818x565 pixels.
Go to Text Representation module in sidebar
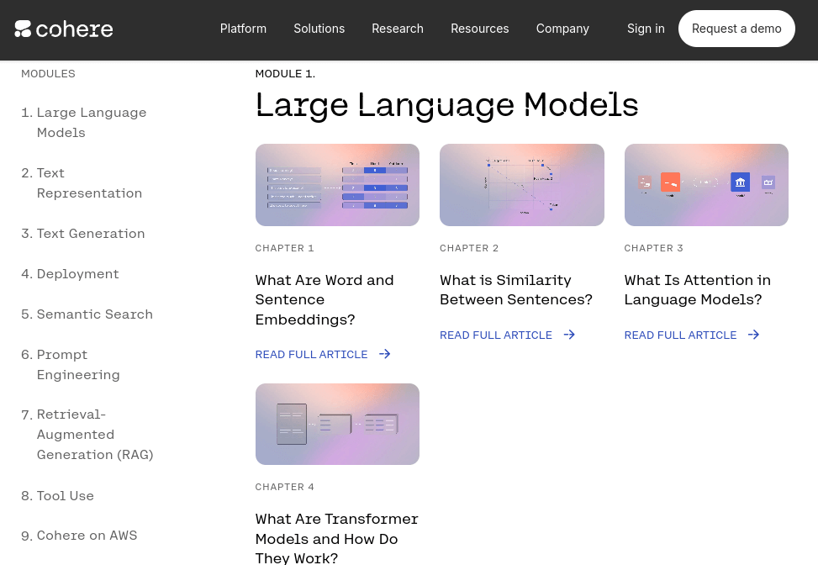pos(88,183)
